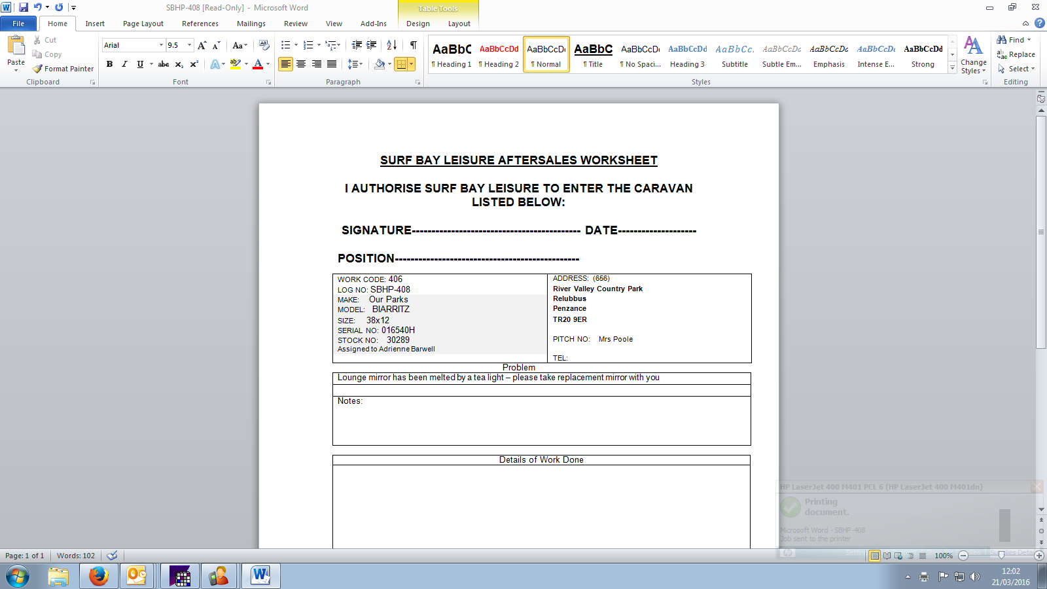The height and width of the screenshot is (589, 1047).
Task: Open the line spacing dropdown
Action: 355,64
